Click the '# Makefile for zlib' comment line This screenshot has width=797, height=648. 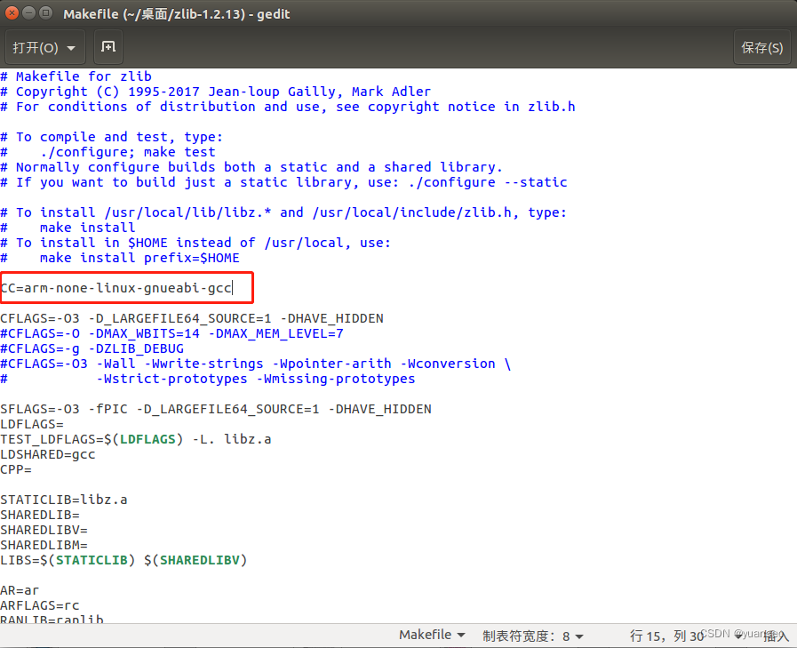76,76
